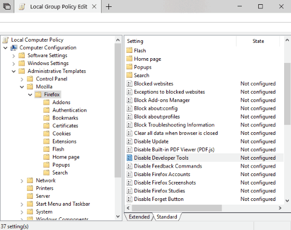The width and height of the screenshot is (291, 230).
Task: Expand the Network node
Action: (22, 181)
